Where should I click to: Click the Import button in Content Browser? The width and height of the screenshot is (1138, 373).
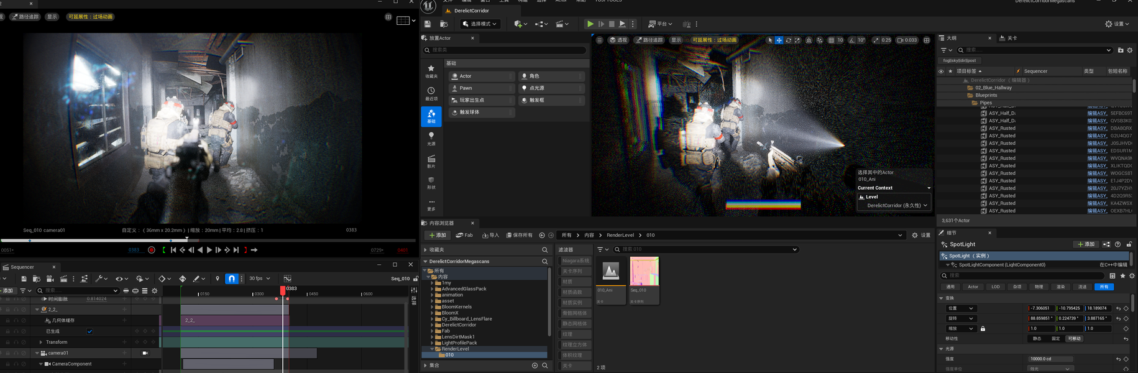click(x=490, y=236)
